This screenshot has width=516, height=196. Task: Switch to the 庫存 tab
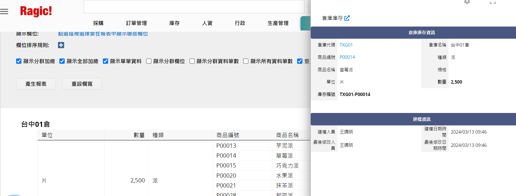pyautogui.click(x=174, y=23)
